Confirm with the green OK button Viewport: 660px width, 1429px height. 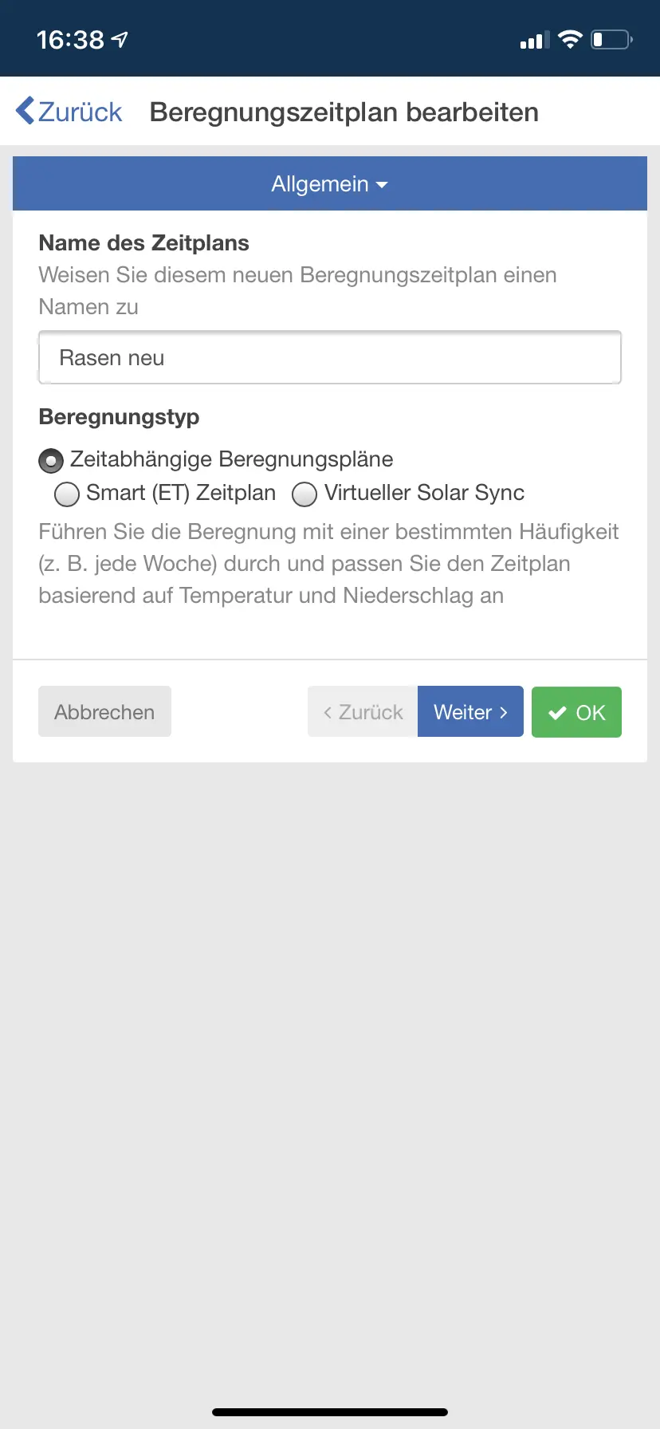(x=576, y=712)
